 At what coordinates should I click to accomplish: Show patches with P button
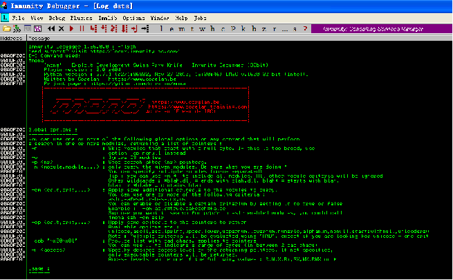234,28
